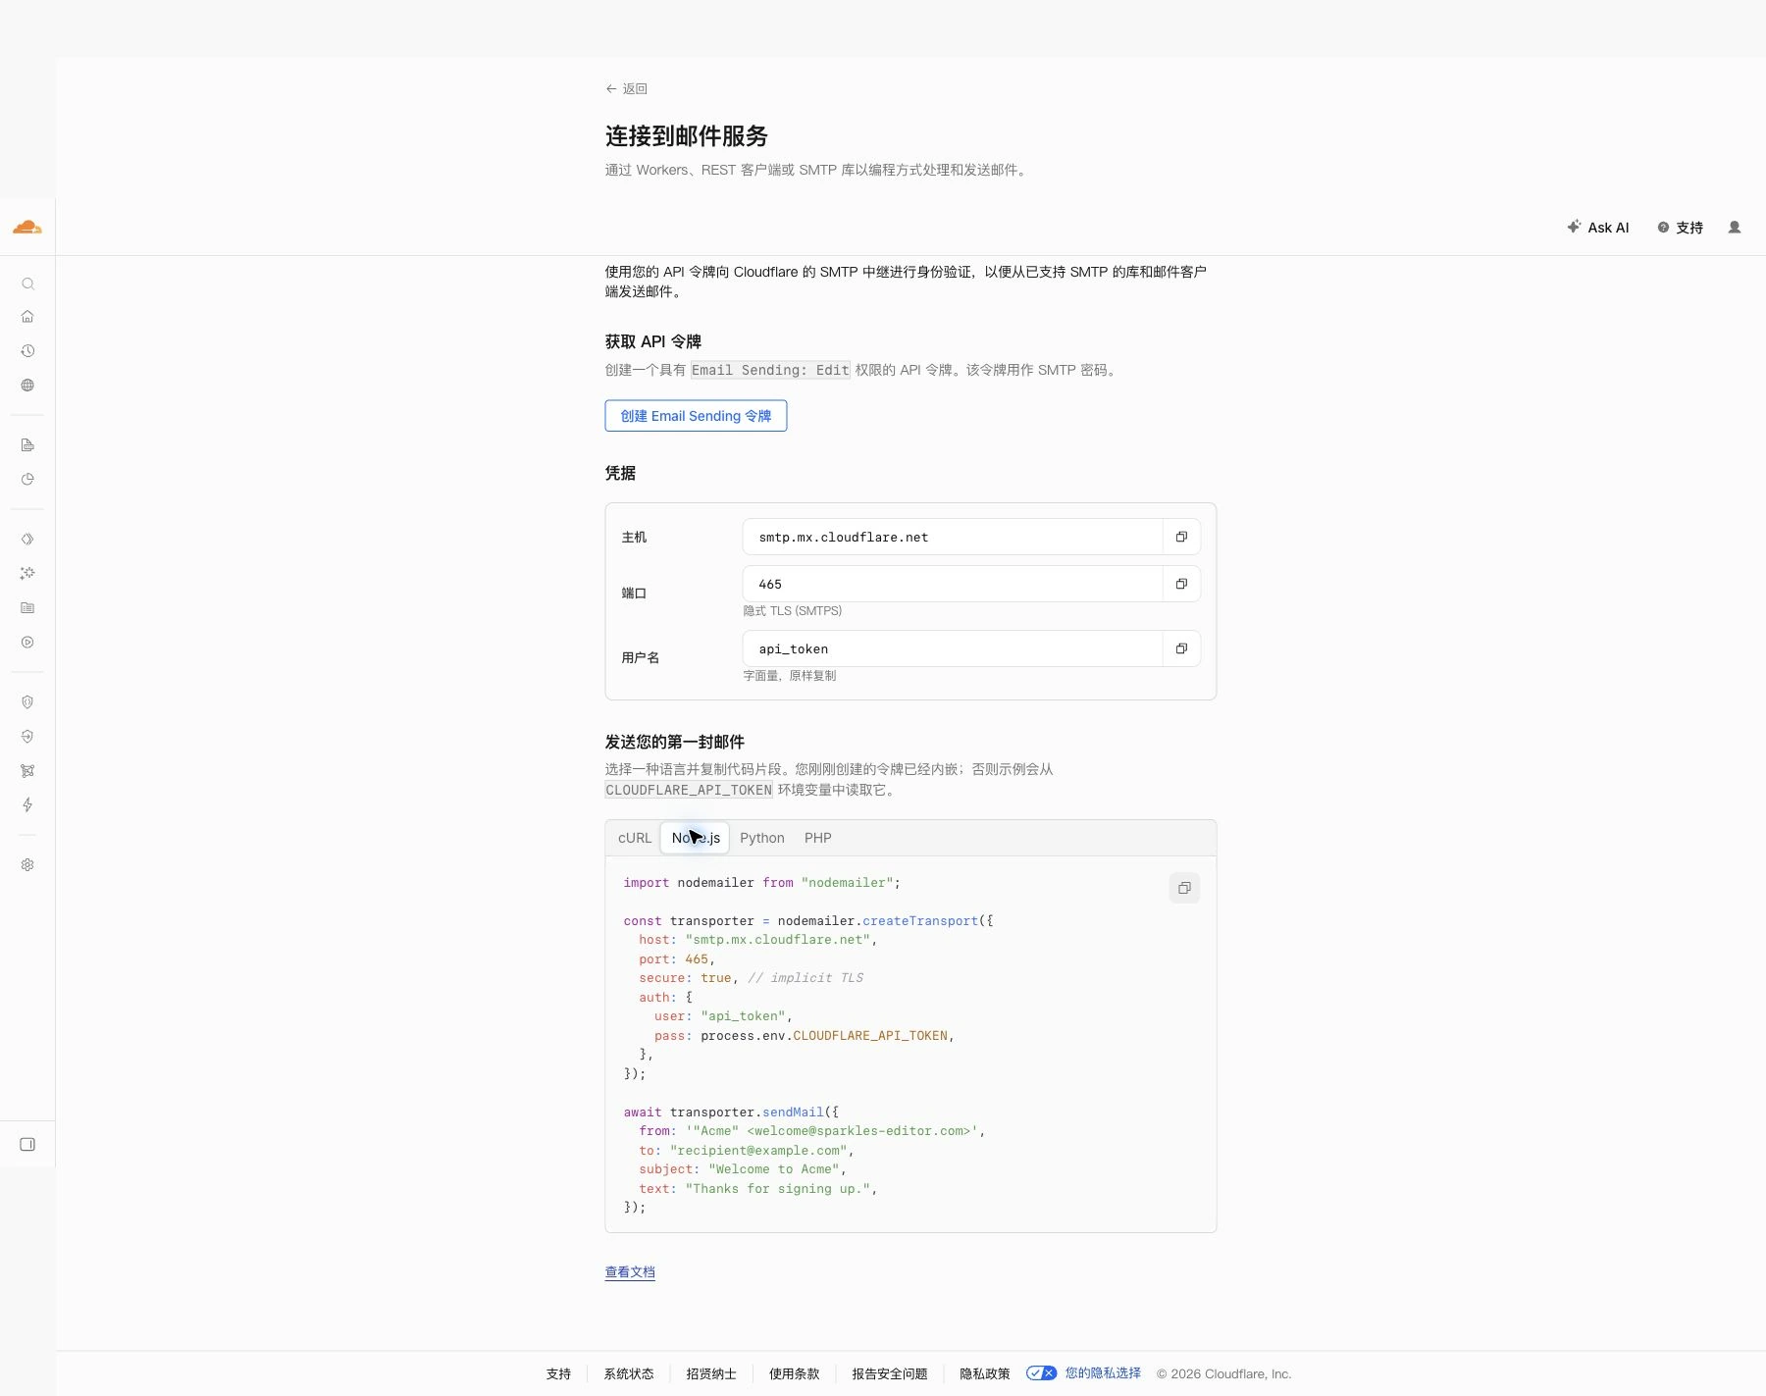Switch to the Python tab
This screenshot has width=1766, height=1396.
pyautogui.click(x=762, y=838)
